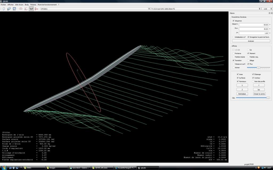
Task: Click the Windows Start orb
Action: pos(4,168)
